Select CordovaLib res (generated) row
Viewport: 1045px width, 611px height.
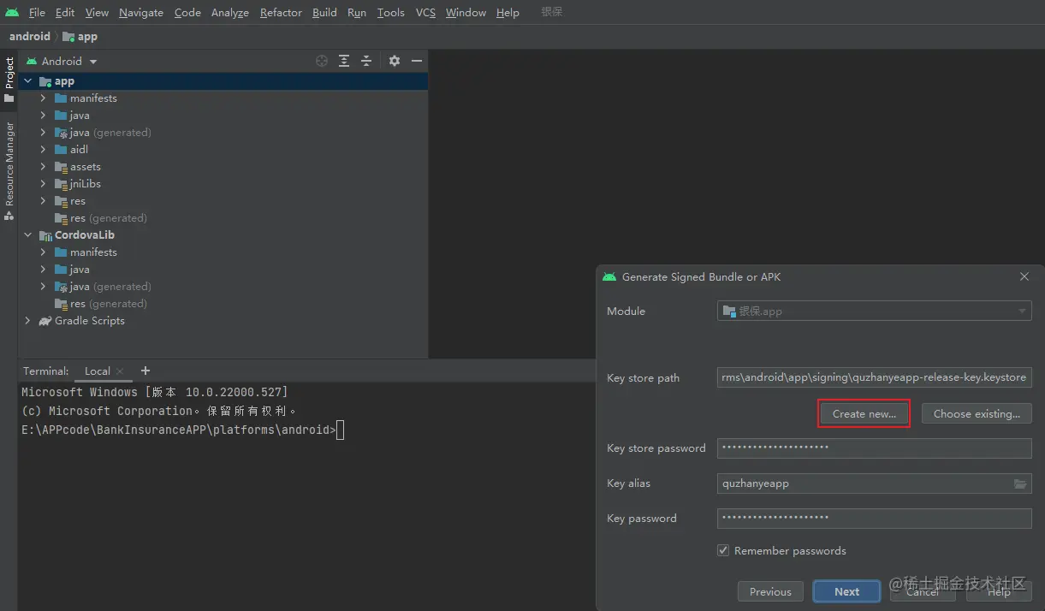pos(223,304)
